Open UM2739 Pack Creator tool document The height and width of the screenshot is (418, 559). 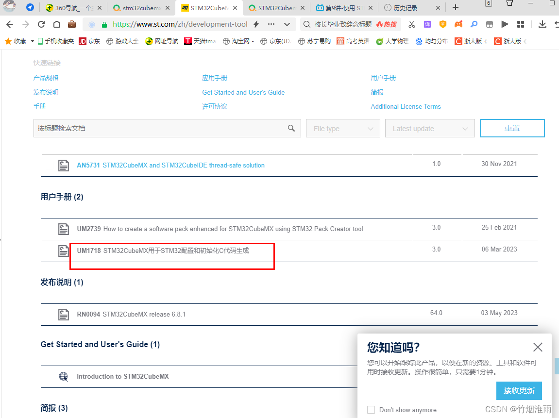pos(220,229)
